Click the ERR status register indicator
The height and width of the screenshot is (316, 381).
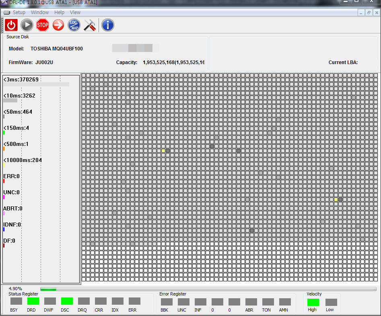tap(134, 301)
